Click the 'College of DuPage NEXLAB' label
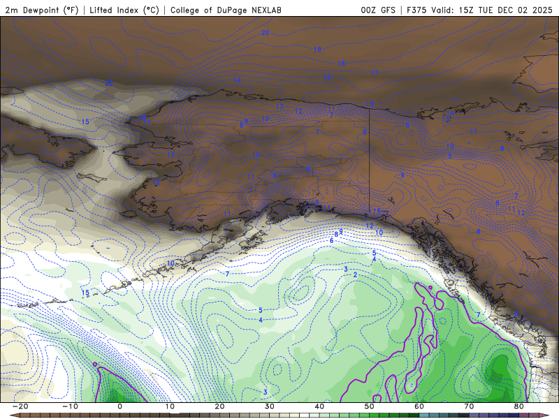 point(226,10)
